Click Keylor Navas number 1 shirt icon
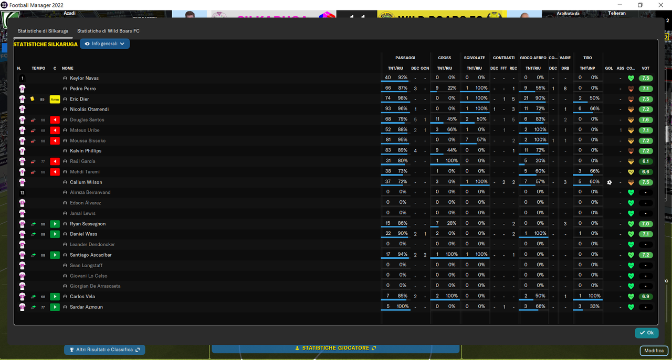 [22, 78]
